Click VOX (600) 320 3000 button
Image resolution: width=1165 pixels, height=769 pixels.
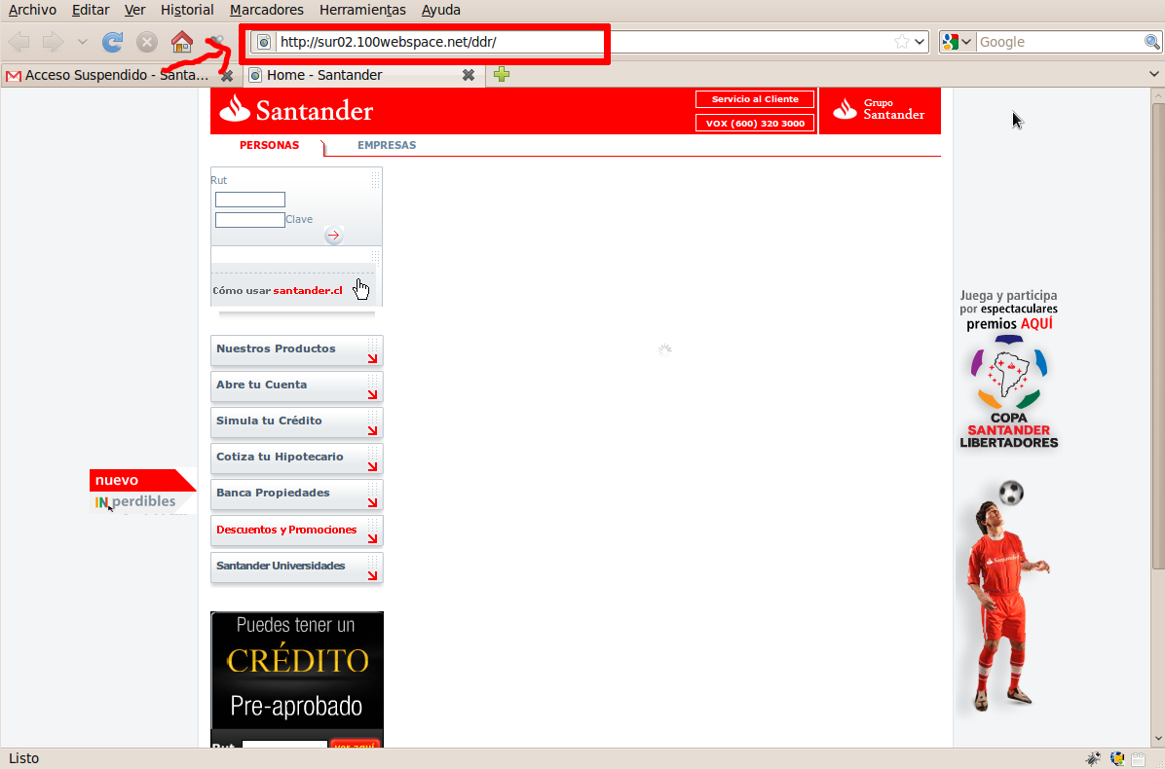point(755,124)
